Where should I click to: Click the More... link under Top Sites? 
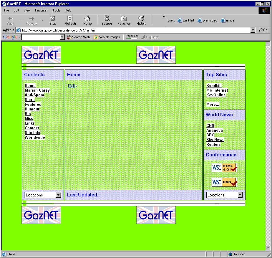pyautogui.click(x=213, y=104)
